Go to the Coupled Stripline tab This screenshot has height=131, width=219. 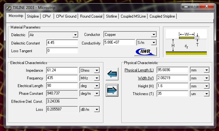162,16
